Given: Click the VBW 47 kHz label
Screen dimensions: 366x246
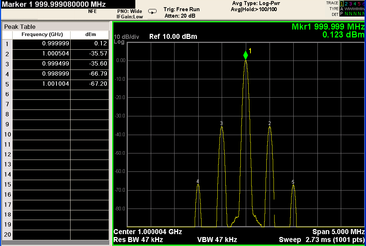Looking at the screenshot, I should (x=217, y=240).
